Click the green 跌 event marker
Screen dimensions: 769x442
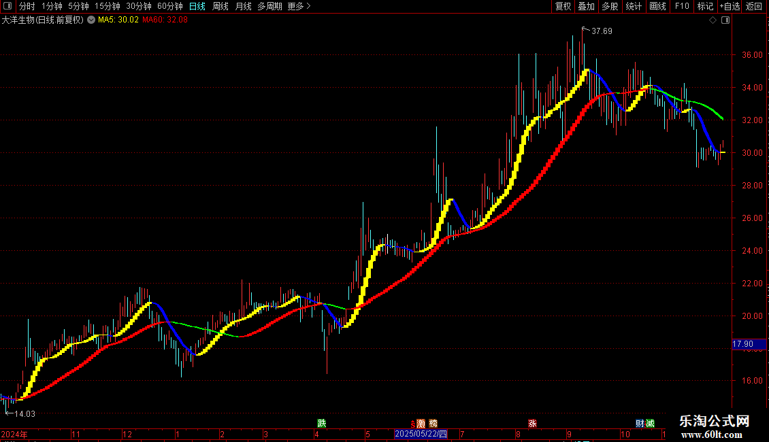click(x=322, y=423)
